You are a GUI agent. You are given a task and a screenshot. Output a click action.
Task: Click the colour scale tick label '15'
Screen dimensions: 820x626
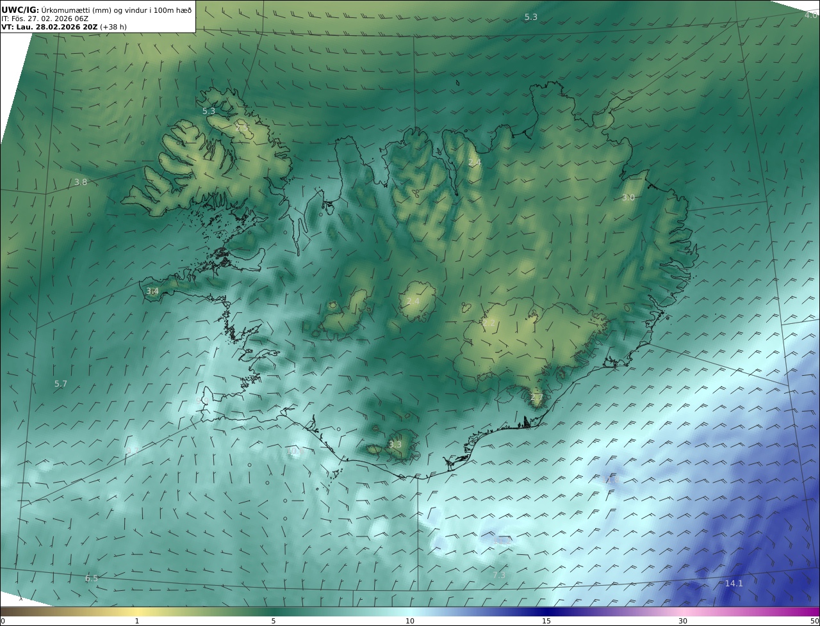546,621
